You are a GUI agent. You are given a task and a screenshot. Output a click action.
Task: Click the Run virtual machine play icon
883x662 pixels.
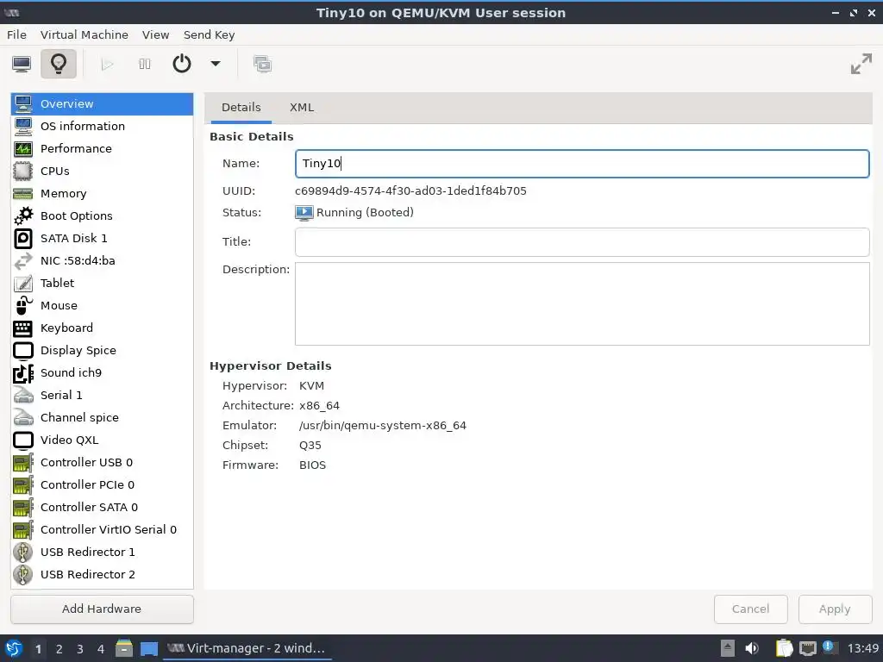[x=107, y=64]
